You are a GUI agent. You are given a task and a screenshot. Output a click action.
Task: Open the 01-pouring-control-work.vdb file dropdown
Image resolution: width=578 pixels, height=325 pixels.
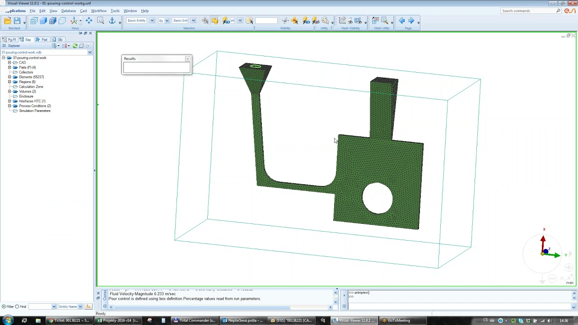coord(89,52)
